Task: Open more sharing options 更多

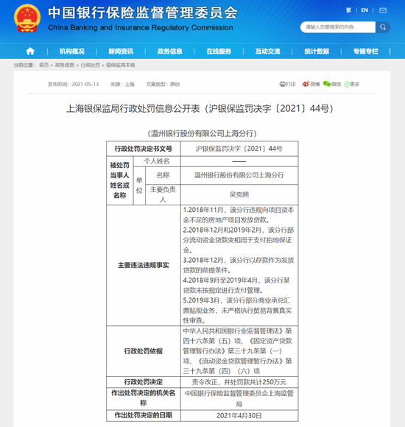Action: [x=352, y=84]
